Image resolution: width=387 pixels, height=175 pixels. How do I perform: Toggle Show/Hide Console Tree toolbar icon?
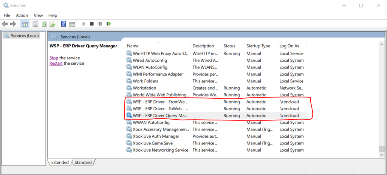click(x=25, y=24)
